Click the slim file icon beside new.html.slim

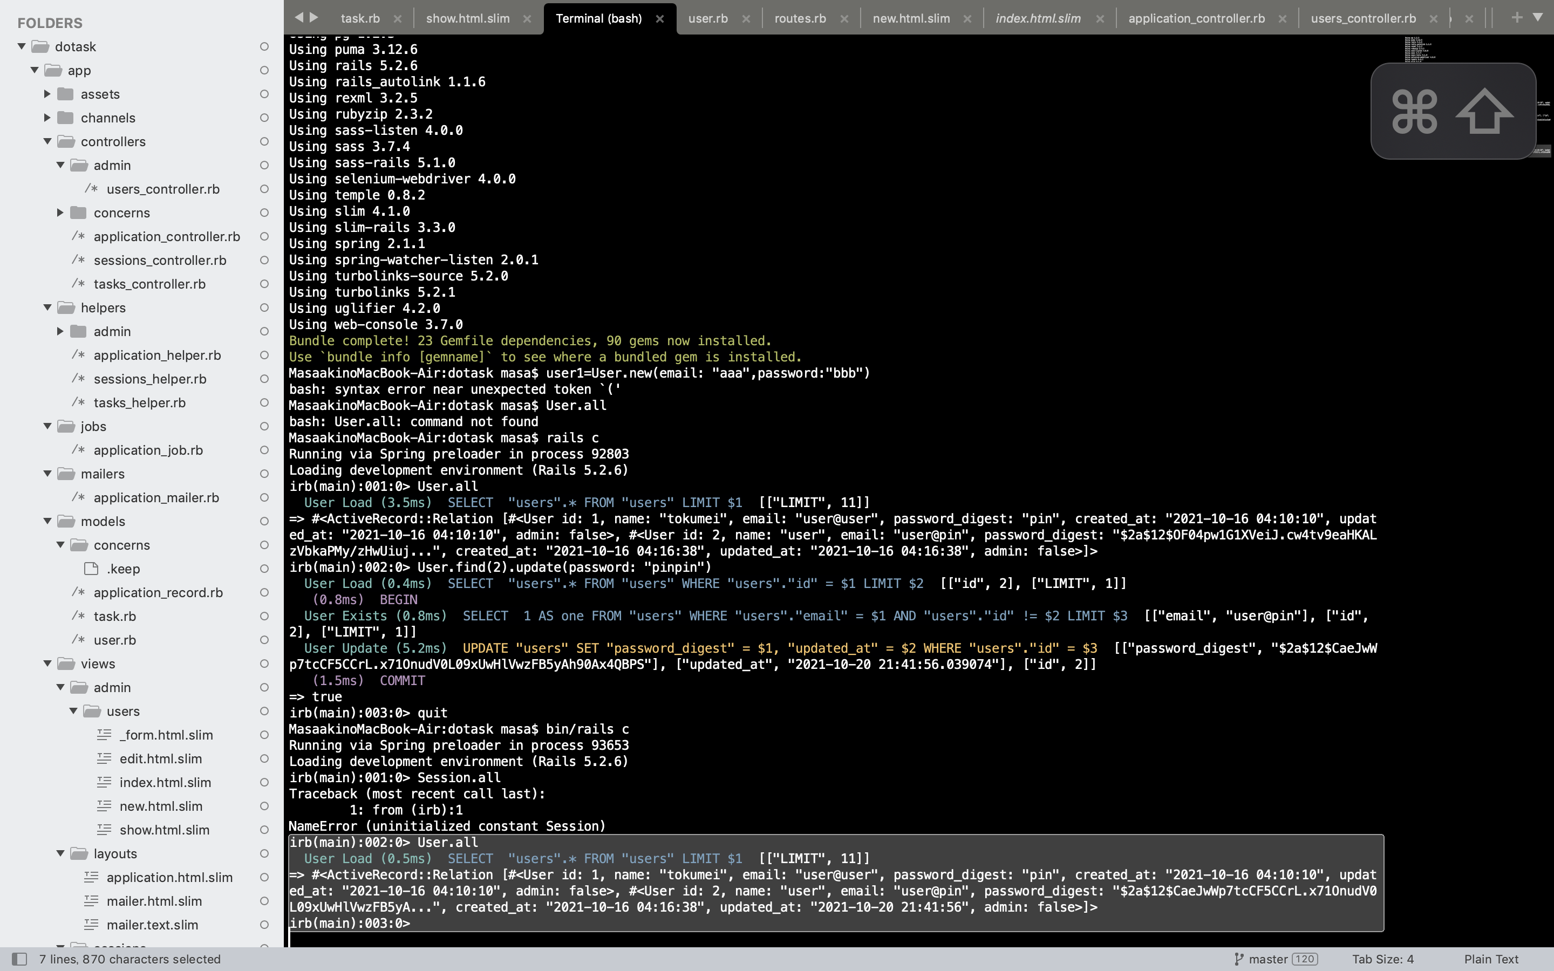(x=105, y=806)
